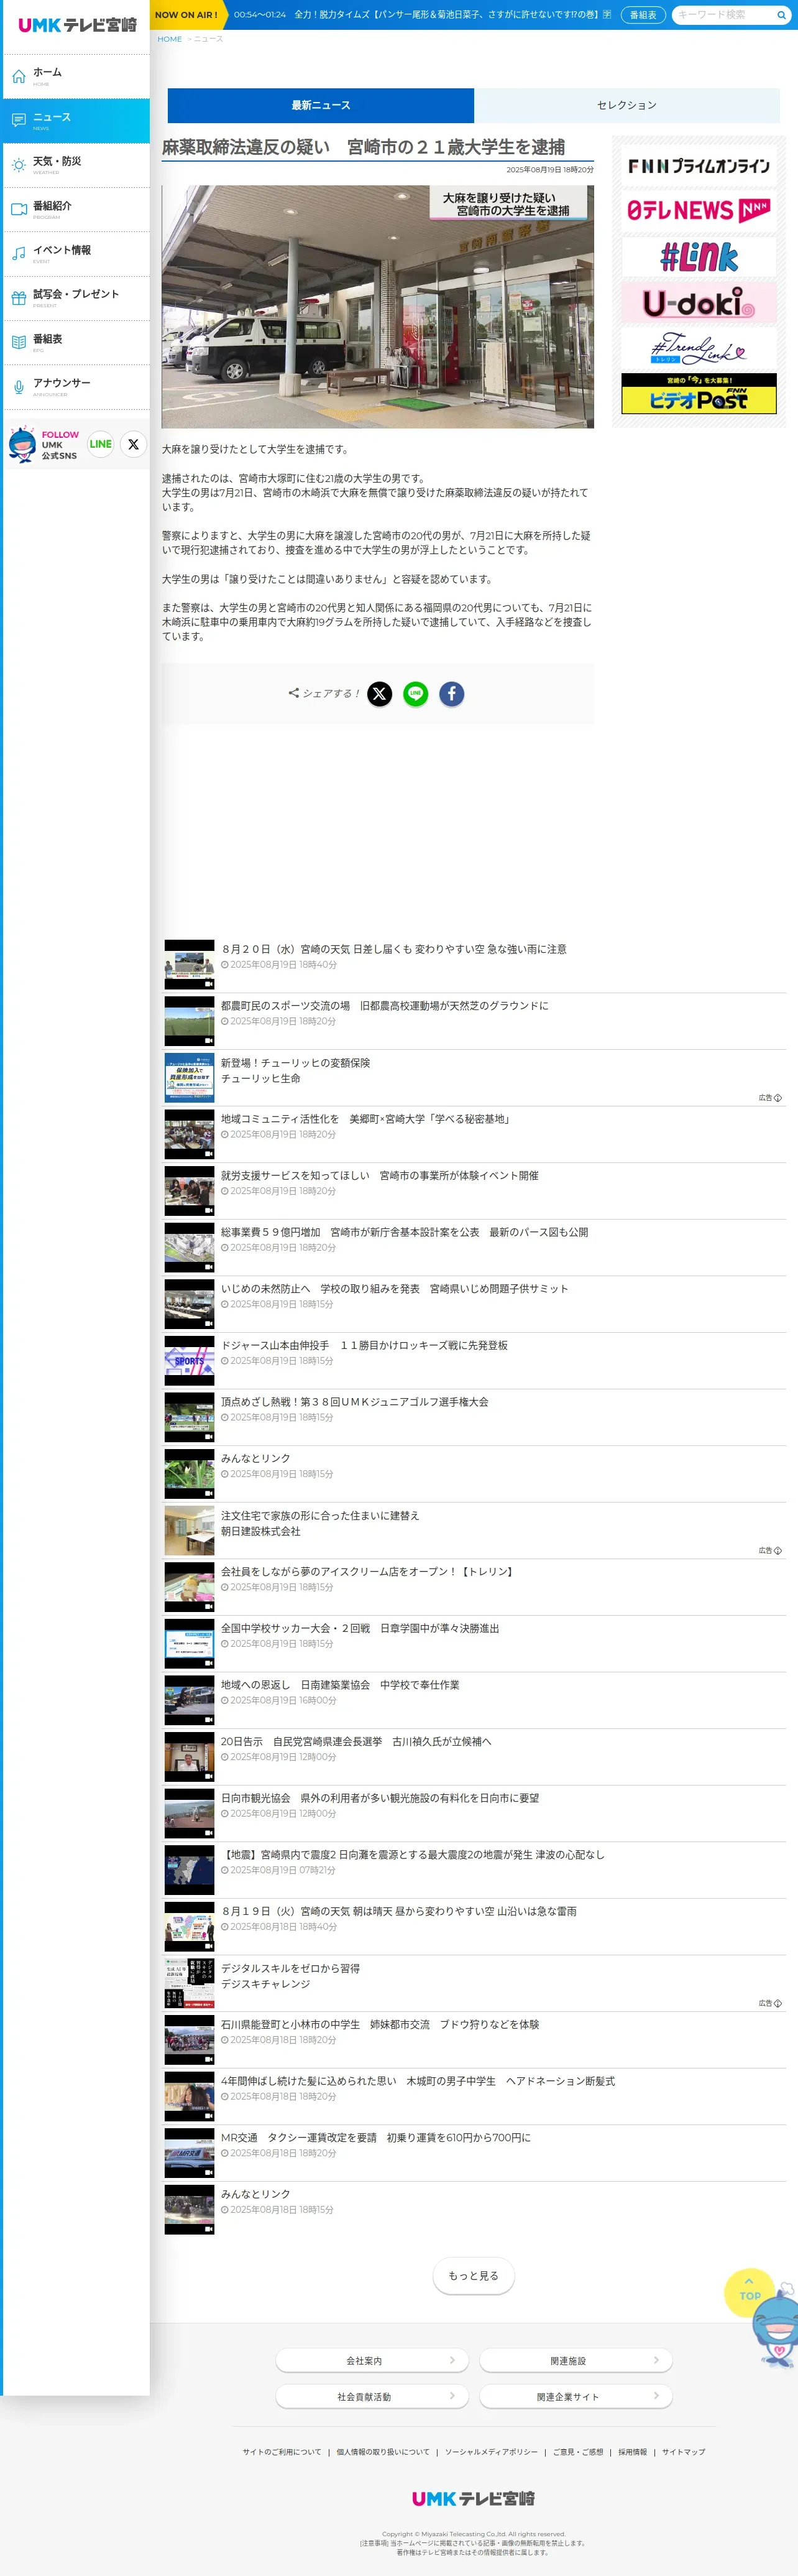The width and height of the screenshot is (798, 2576).
Task: Open the LINE follow icon in sidebar
Action: click(x=101, y=444)
